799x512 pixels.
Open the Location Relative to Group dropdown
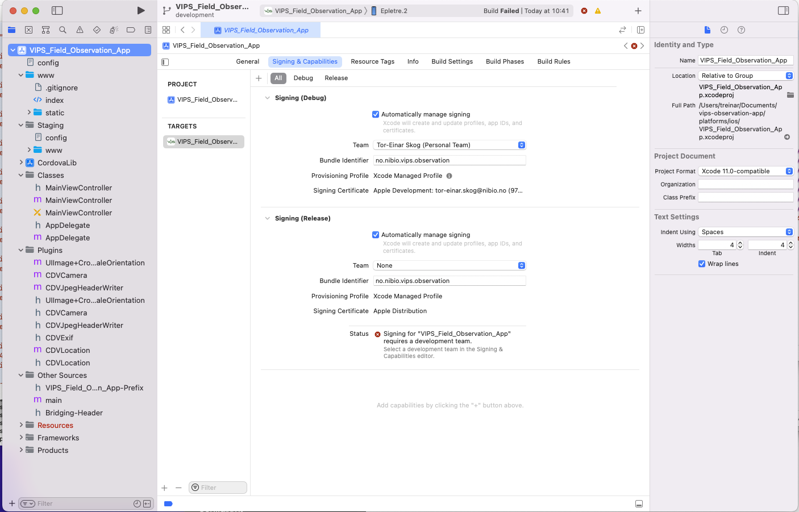(x=746, y=76)
